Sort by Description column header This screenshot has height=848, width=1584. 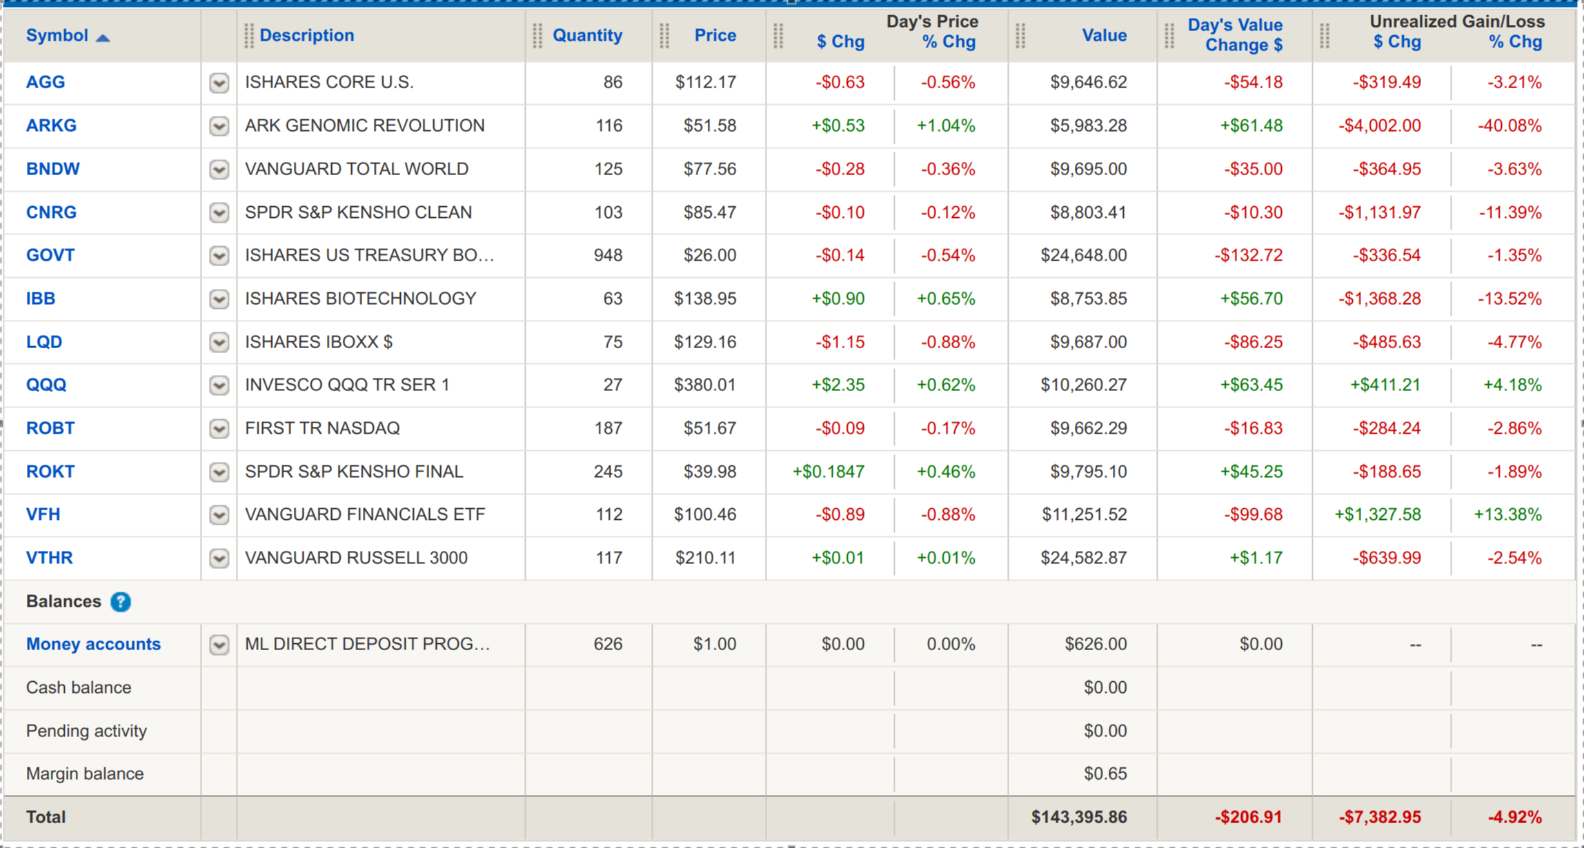click(x=306, y=36)
